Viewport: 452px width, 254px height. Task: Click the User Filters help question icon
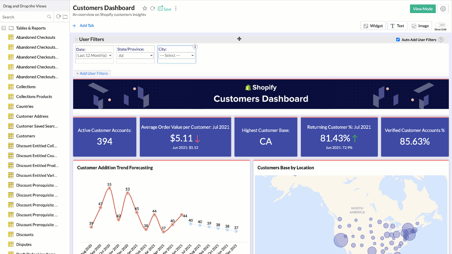pos(441,40)
